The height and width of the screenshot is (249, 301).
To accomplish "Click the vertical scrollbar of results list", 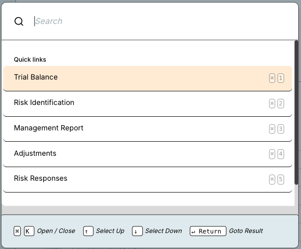I will (x=296, y=112).
